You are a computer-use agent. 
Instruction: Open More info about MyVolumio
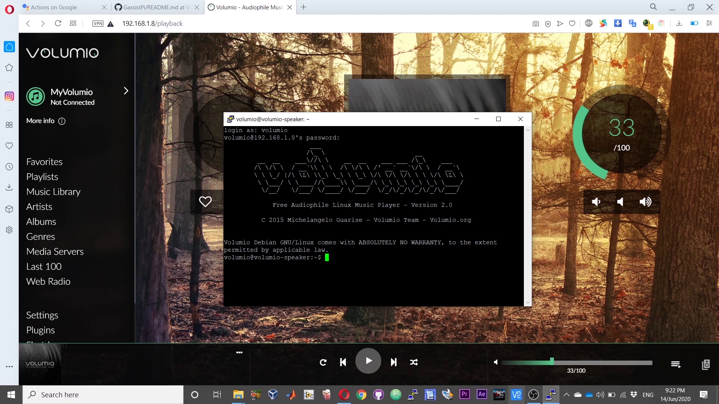[x=46, y=121]
